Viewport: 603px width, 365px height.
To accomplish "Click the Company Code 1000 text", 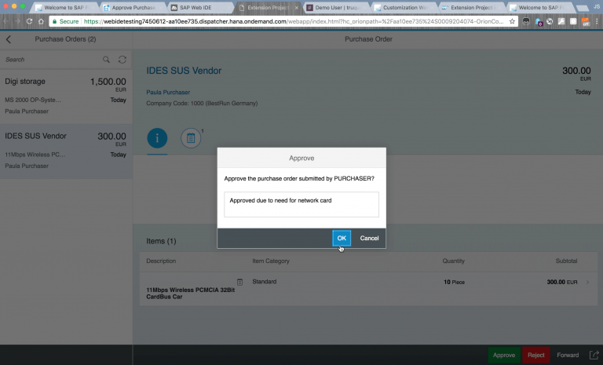I will (202, 103).
